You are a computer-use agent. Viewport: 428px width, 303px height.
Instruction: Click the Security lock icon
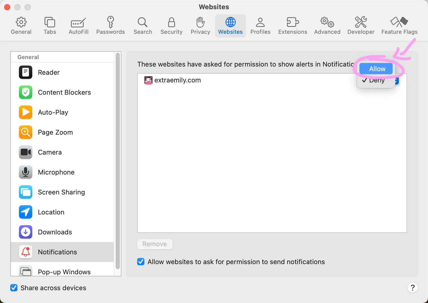pyautogui.click(x=171, y=22)
